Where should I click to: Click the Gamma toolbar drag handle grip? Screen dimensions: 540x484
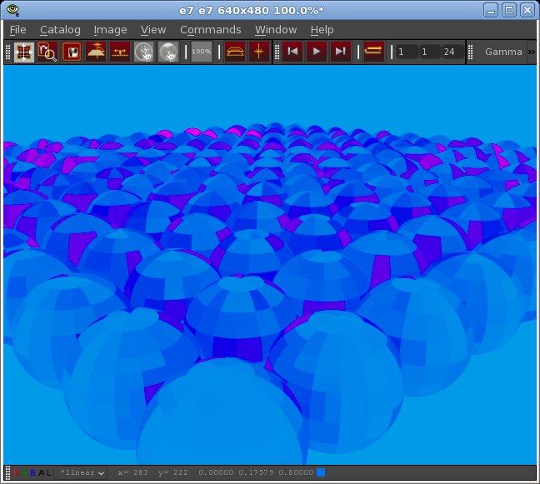[x=471, y=52]
